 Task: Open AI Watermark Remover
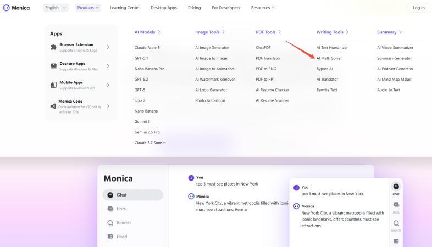pos(215,79)
